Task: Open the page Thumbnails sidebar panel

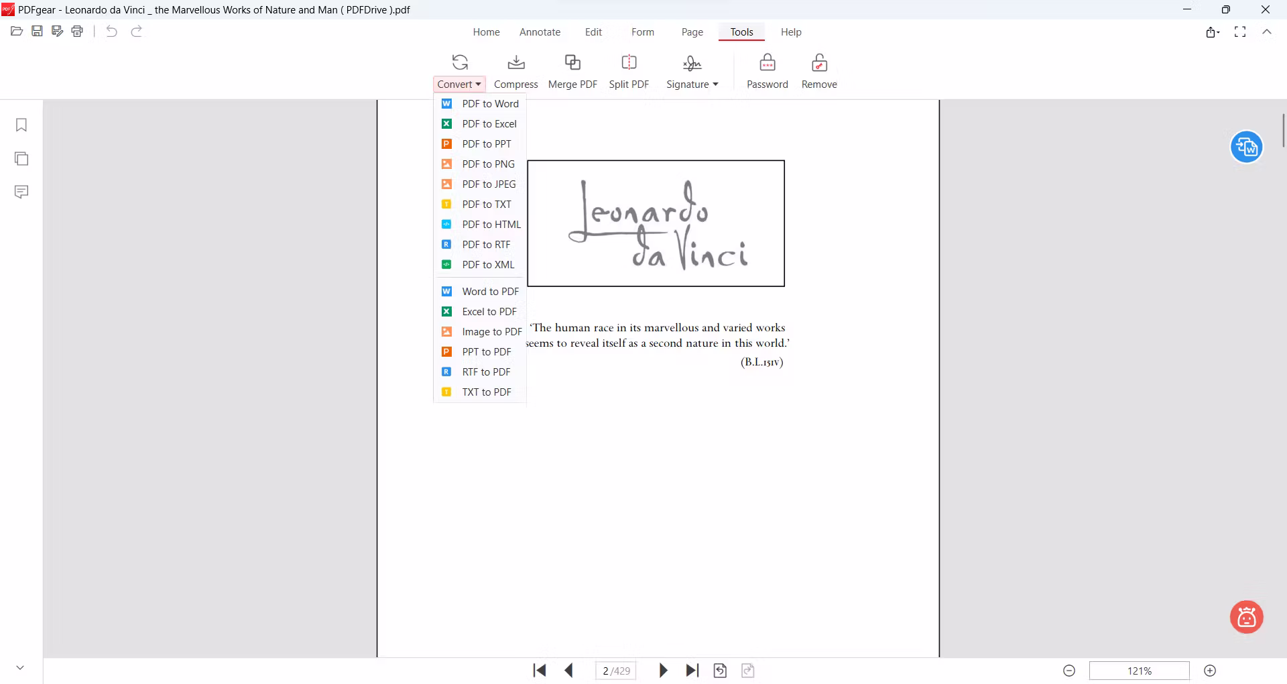Action: (21, 159)
